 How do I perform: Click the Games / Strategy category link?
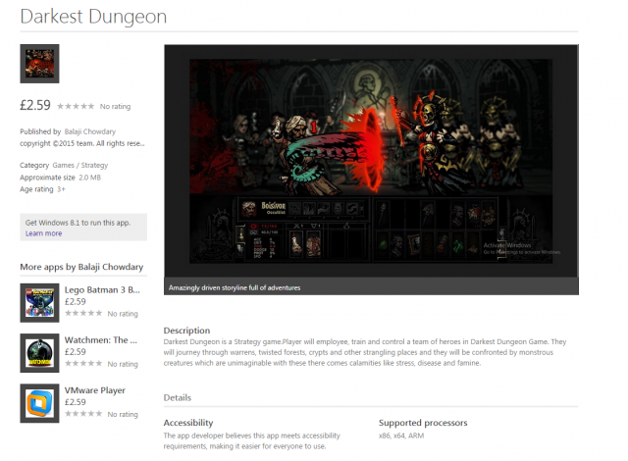click(80, 165)
